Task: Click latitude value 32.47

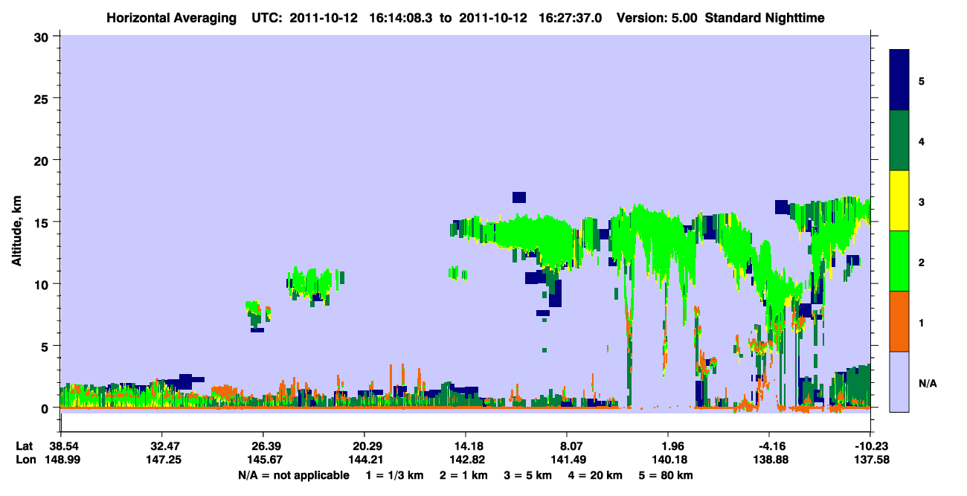Action: coord(161,446)
